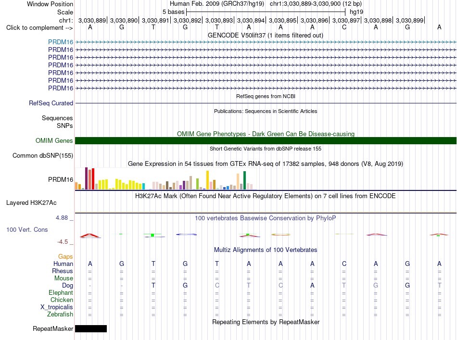Click the OMIM Genes label
457x340 pixels.
pos(54,141)
